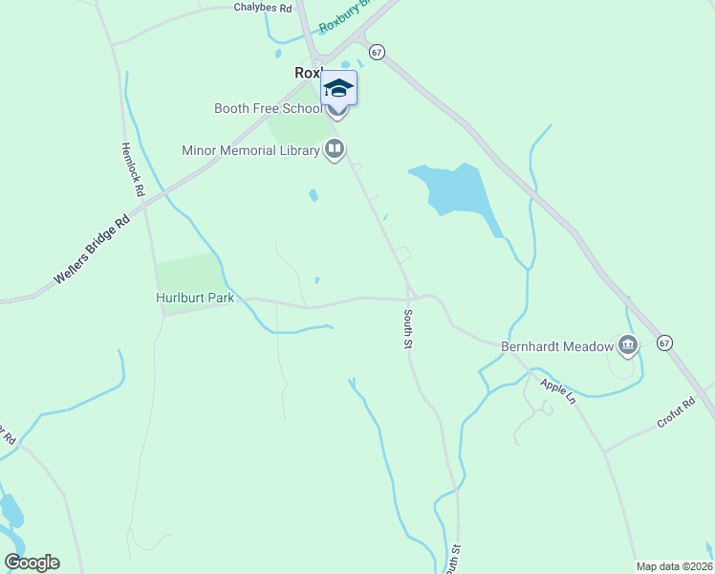Click the lower Route 67 shield
This screenshot has height=574, width=715.
pyautogui.click(x=665, y=343)
